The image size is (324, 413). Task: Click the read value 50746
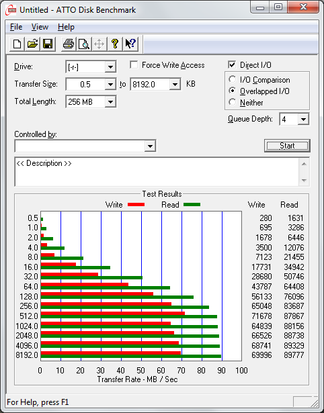294,276
